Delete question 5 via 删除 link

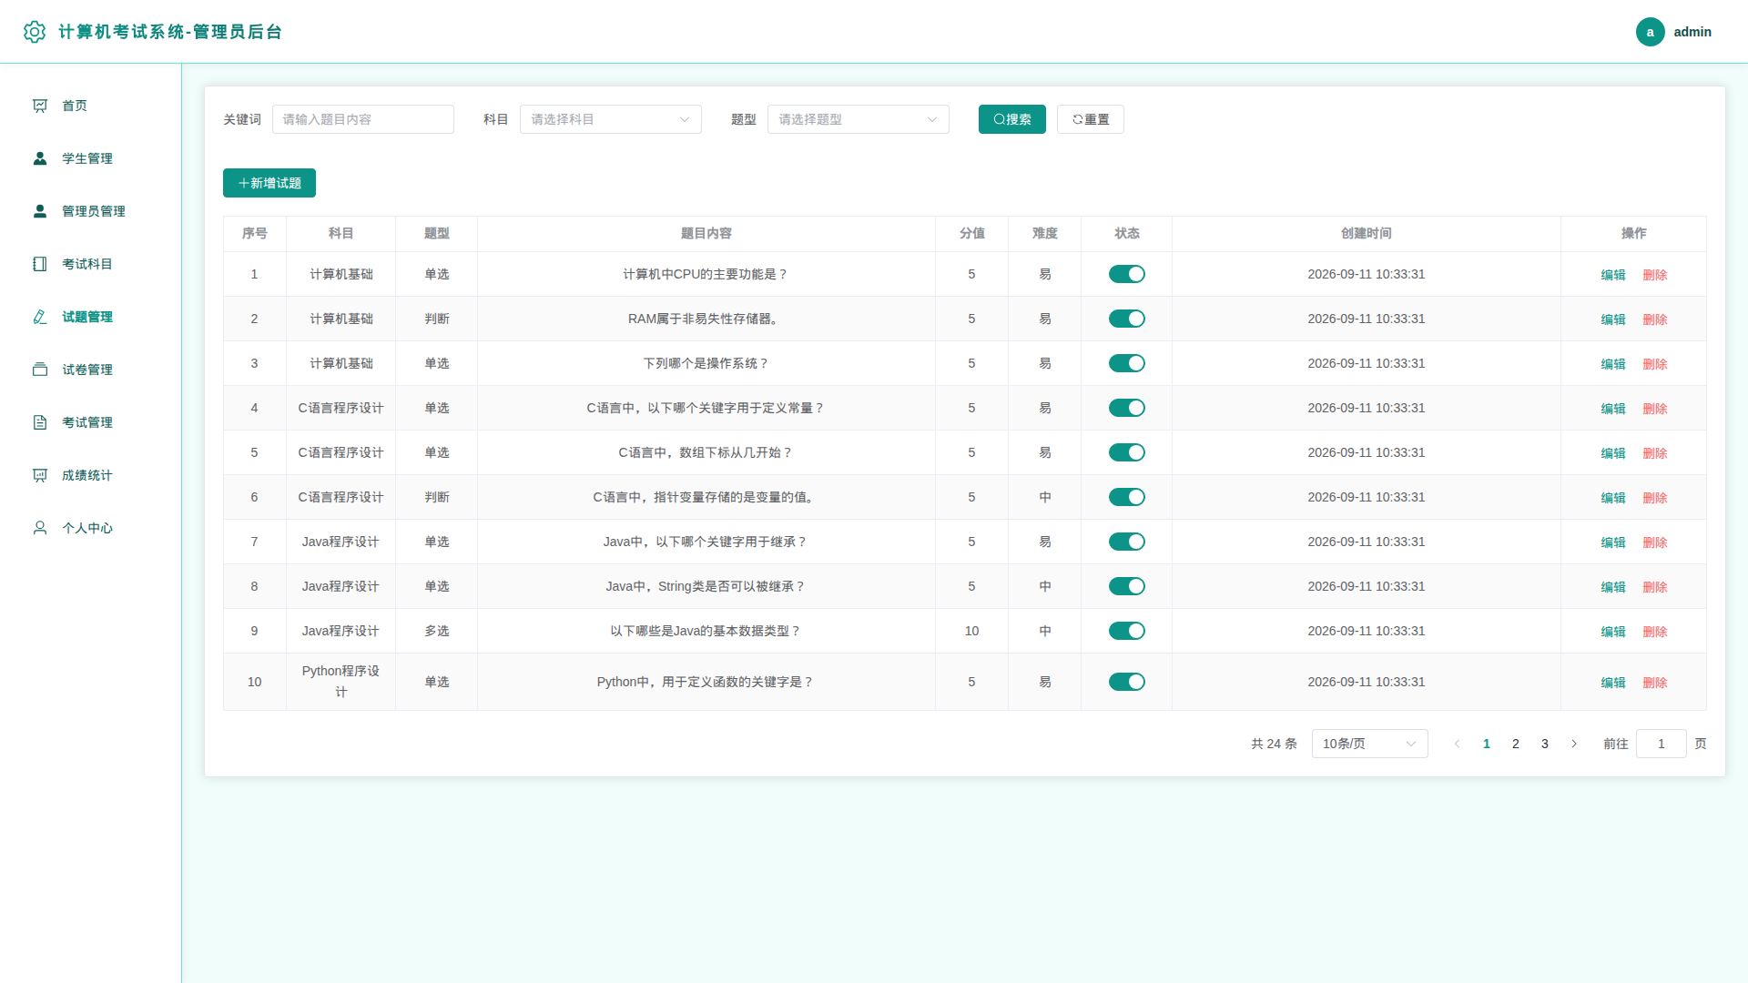pos(1655,453)
